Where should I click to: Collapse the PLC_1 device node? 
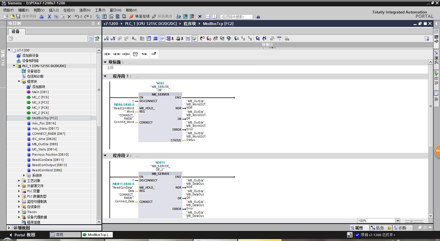[14, 66]
